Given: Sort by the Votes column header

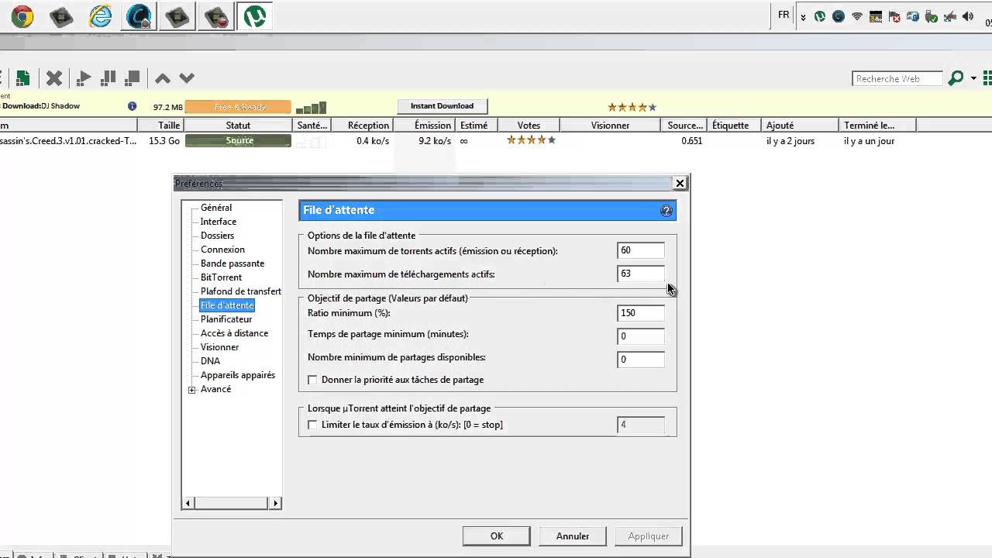Looking at the screenshot, I should tap(529, 125).
